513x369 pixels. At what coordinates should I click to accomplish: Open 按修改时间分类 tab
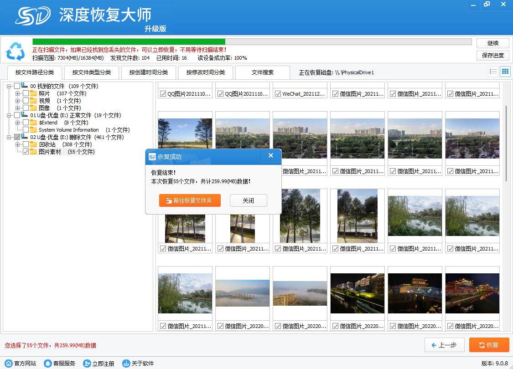[x=206, y=72]
